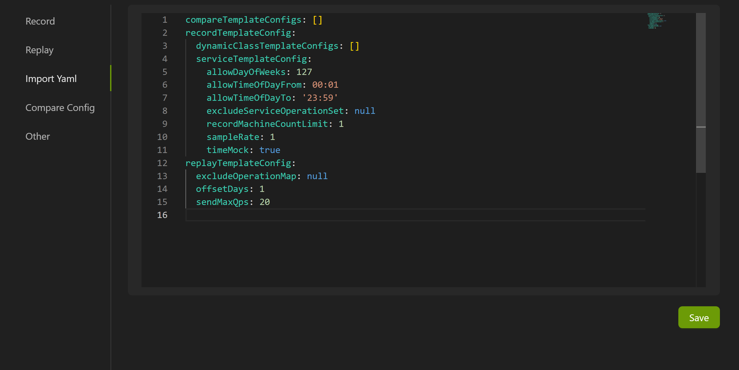Click the Record navigation item

[x=40, y=21]
